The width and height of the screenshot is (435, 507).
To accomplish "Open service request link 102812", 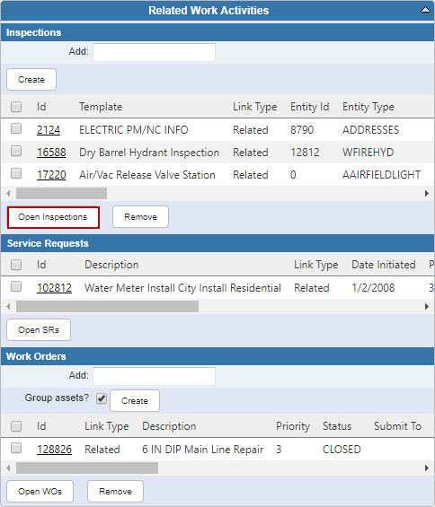I will pyautogui.click(x=55, y=288).
